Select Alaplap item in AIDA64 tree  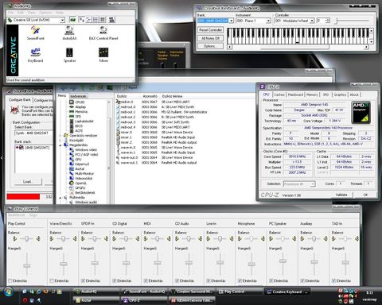(77, 106)
